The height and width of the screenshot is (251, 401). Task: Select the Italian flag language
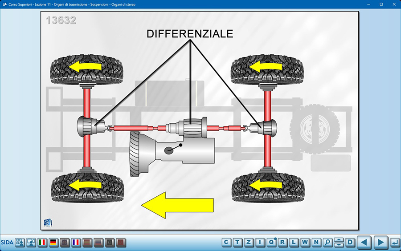click(43, 243)
